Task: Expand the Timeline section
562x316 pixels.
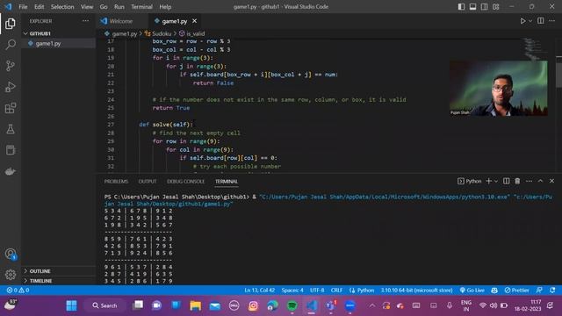Action: pyautogui.click(x=59, y=281)
